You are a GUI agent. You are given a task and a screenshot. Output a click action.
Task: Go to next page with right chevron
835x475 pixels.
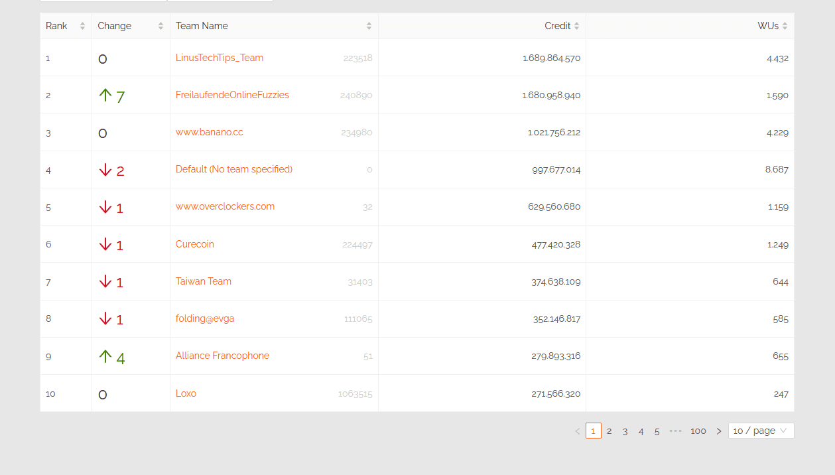(719, 431)
